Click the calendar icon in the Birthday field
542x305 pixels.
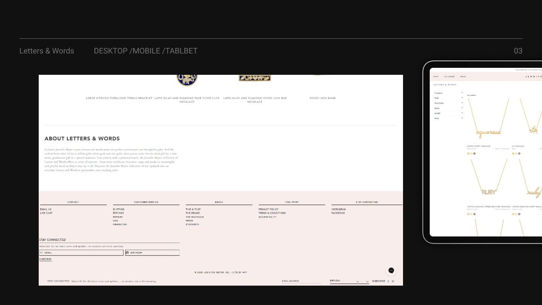[127, 253]
